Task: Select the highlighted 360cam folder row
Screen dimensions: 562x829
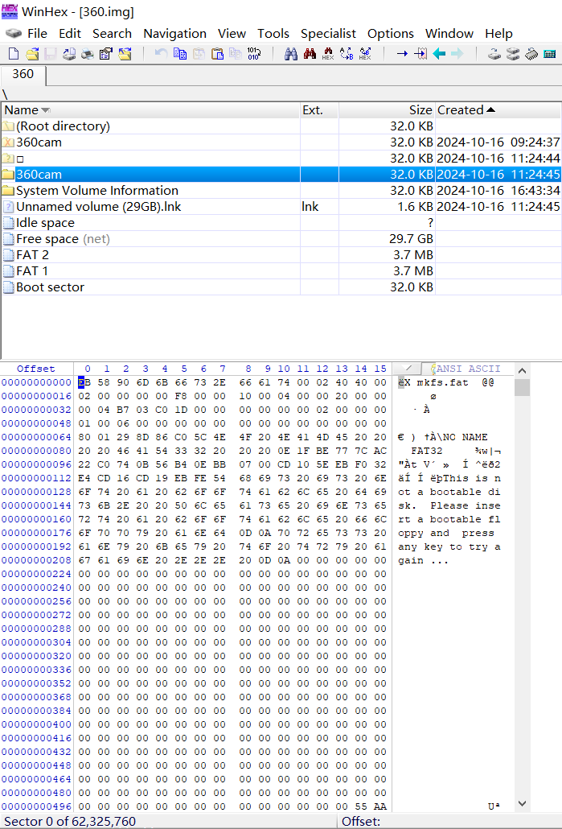Action: [281, 175]
